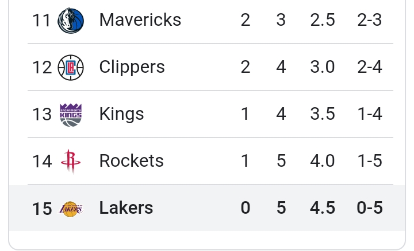Click the Lakers team logo
Screen dimensions: 414x251
71,209
